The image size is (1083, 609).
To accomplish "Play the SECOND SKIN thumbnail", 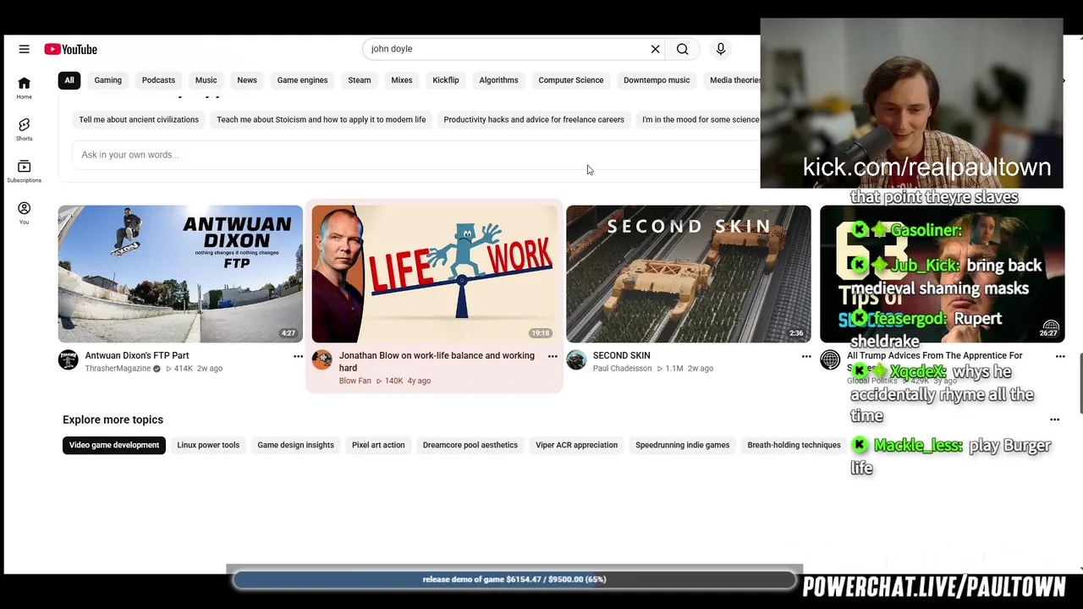I will pyautogui.click(x=689, y=274).
